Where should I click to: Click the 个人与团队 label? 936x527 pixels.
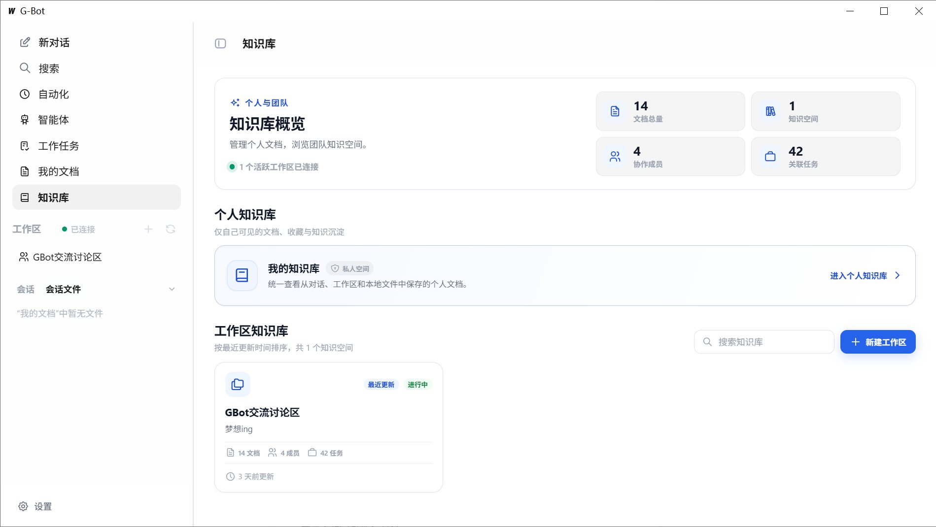click(x=267, y=103)
